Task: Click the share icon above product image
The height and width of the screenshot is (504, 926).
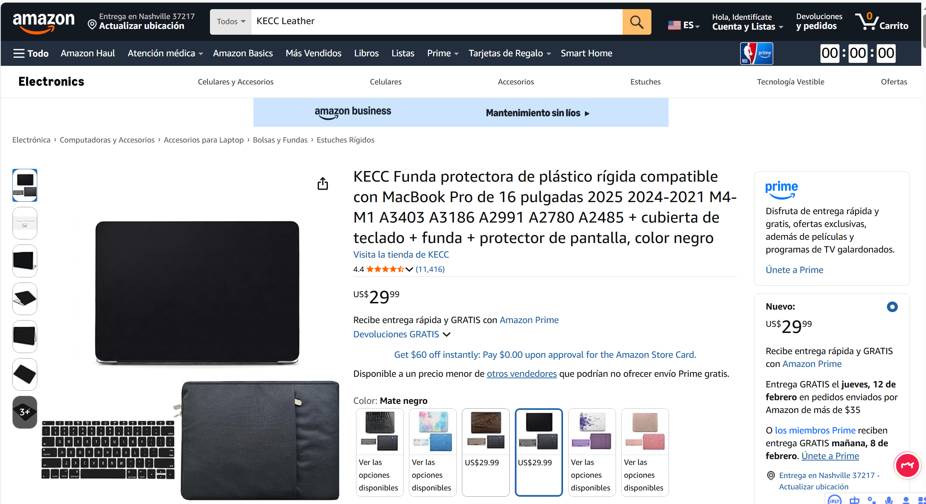Action: point(322,183)
